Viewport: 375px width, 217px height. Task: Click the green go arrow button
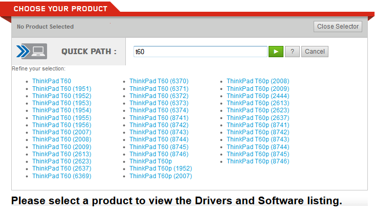[276, 52]
